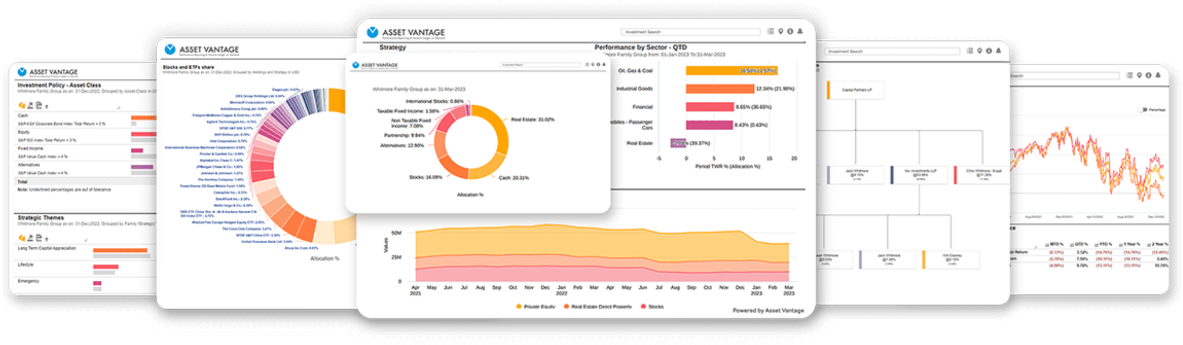This screenshot has height=345, width=1183.
Task: Click the coins icon under Strategic Themes
Action: click(22, 238)
